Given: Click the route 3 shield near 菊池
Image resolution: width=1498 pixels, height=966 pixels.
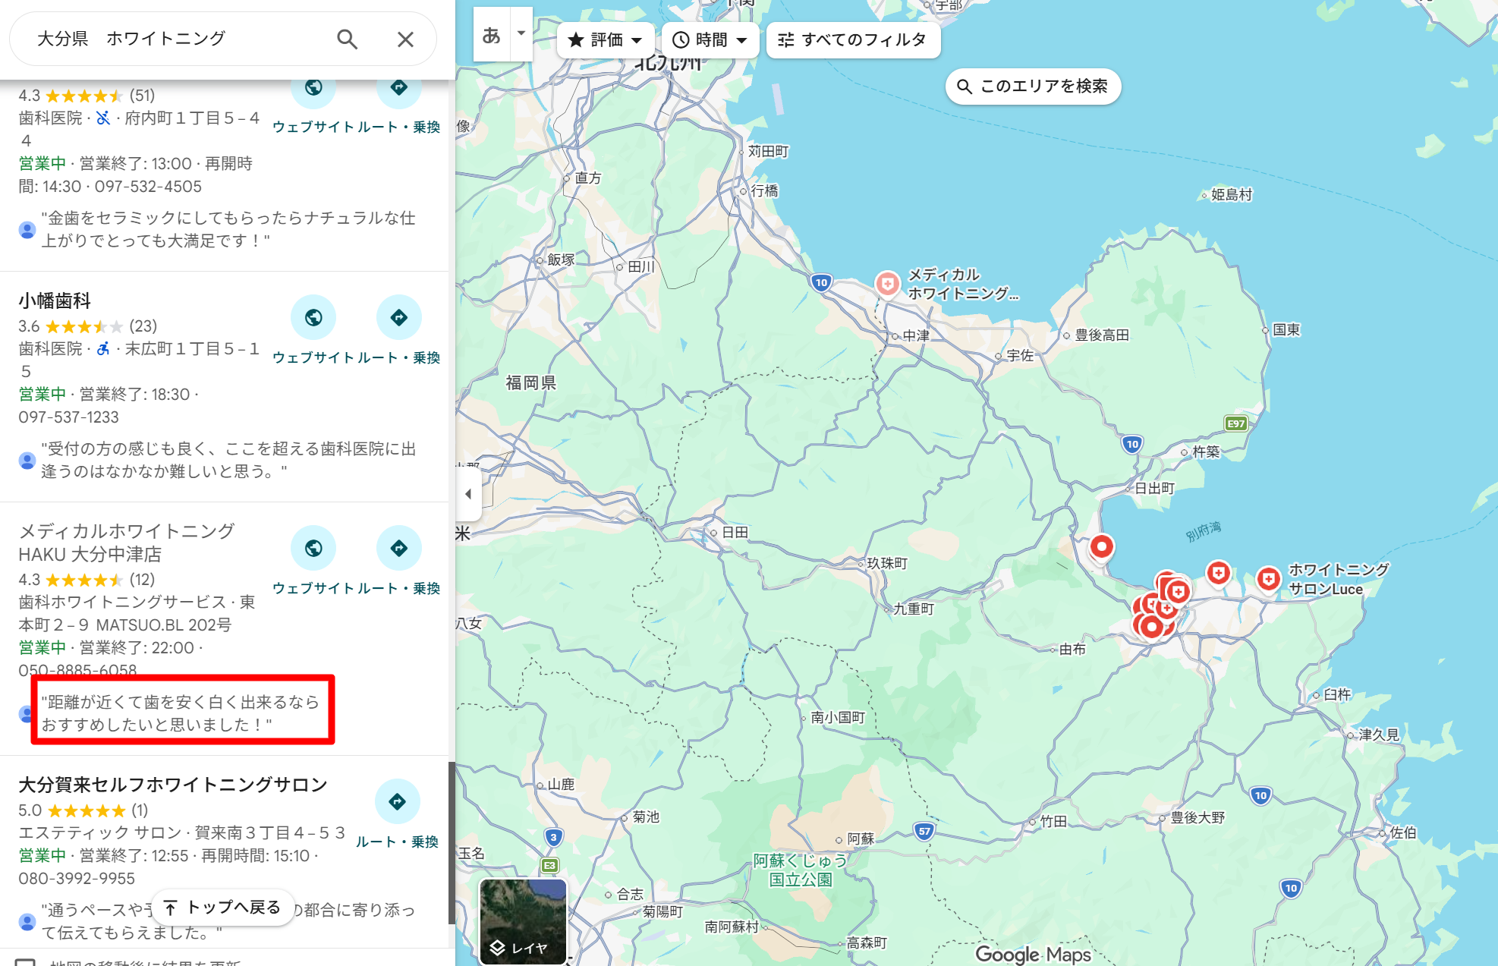Looking at the screenshot, I should 553,838.
